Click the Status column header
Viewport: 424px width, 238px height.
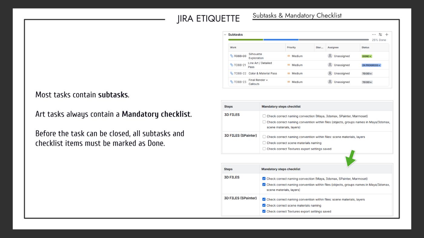[x=365, y=47]
